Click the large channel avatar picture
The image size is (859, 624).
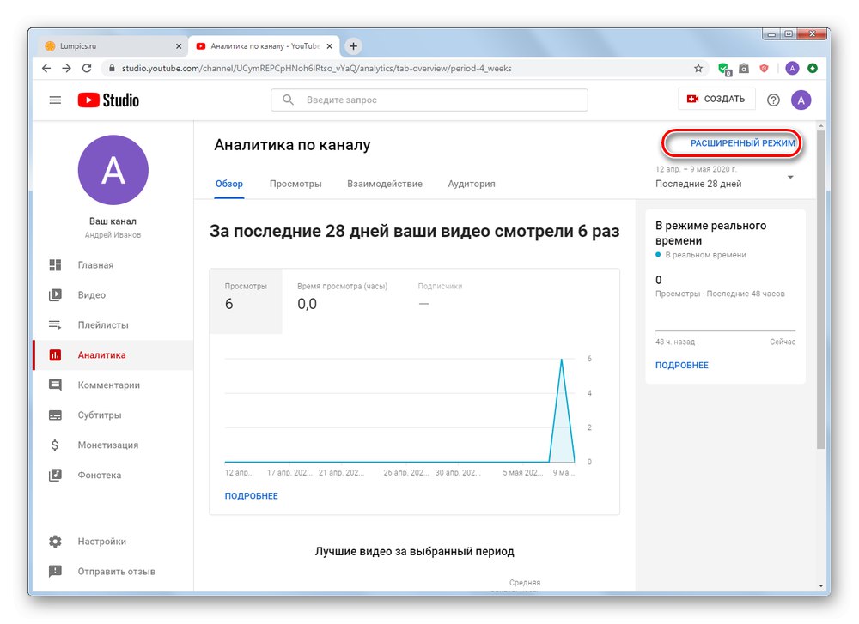click(113, 170)
